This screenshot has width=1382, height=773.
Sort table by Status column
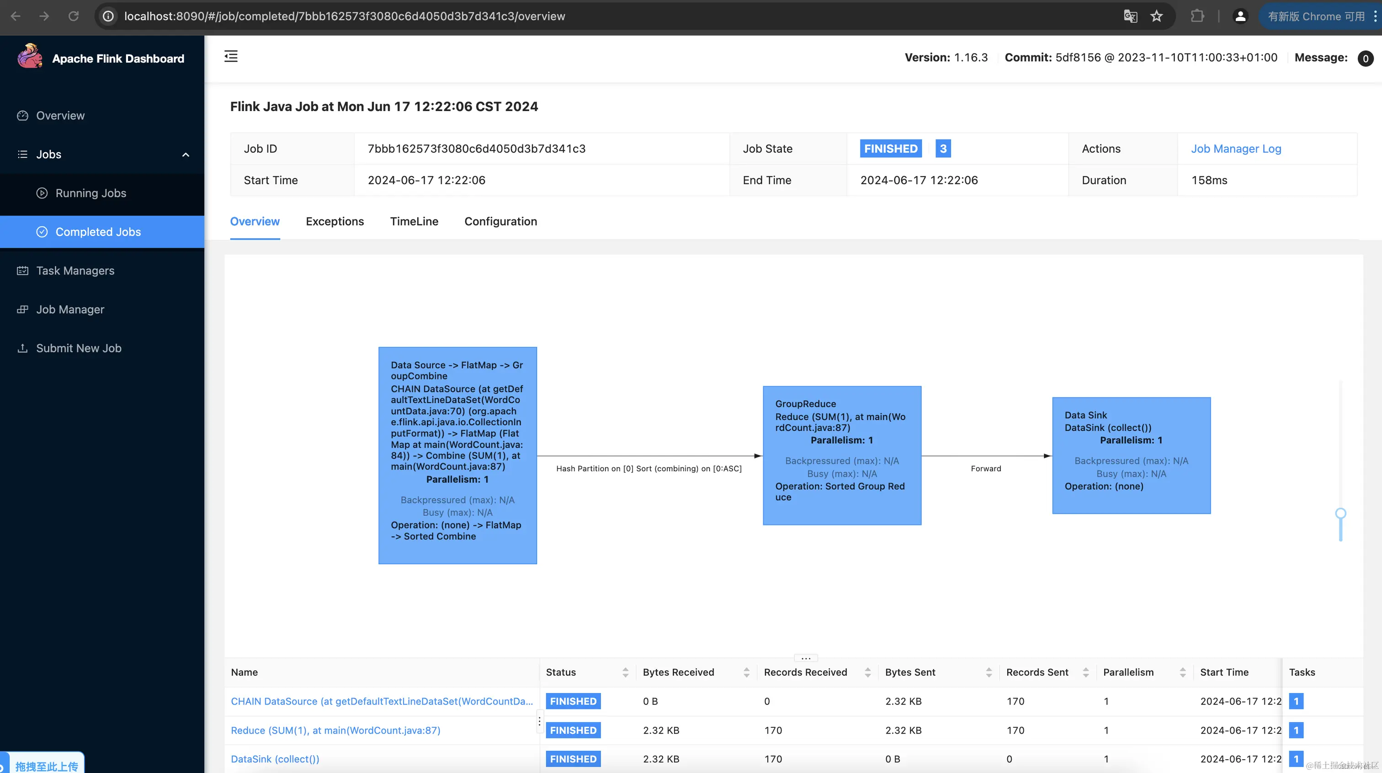click(x=625, y=672)
